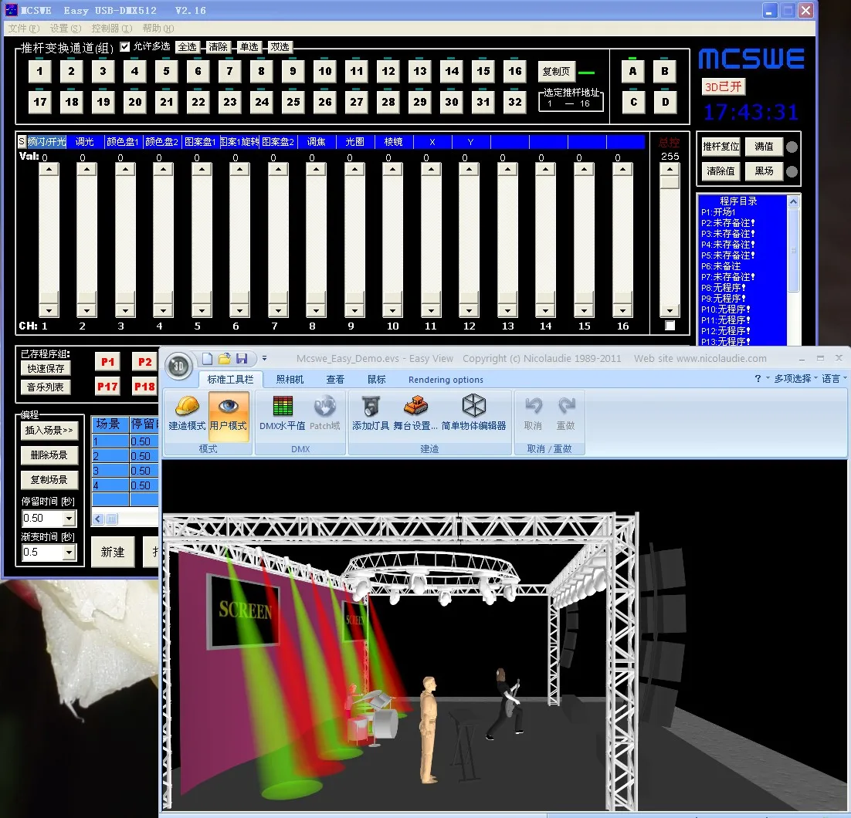Click Open folder icon in Easy View
Viewport: 851px width, 818px height.
[224, 359]
